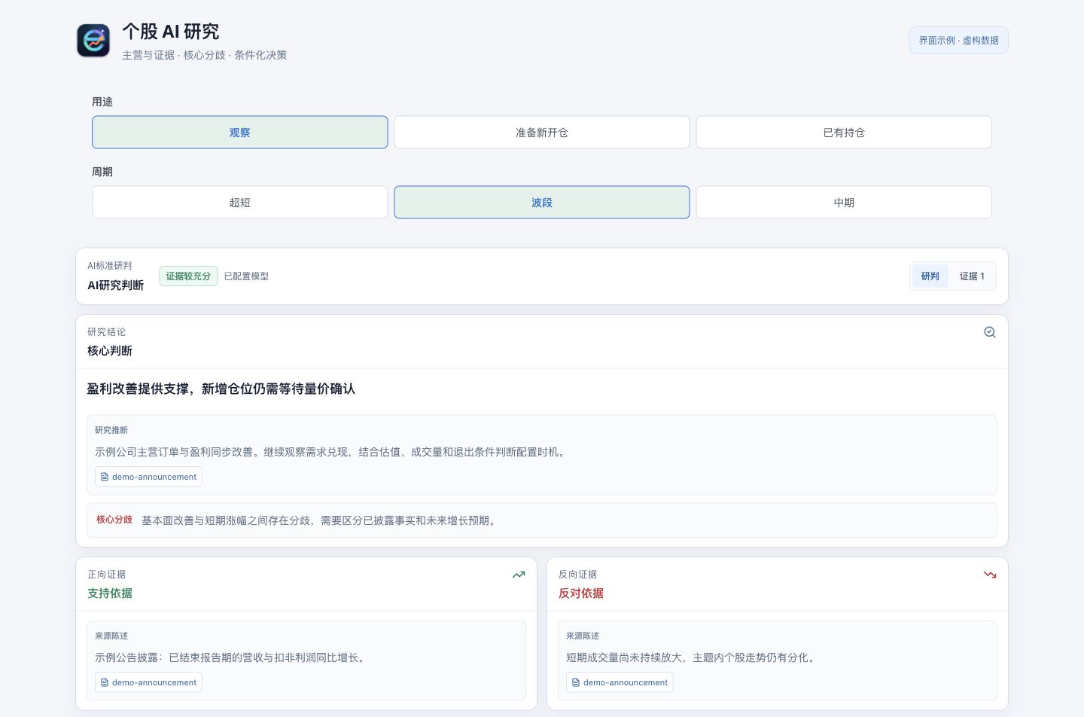Image resolution: width=1084 pixels, height=717 pixels.
Task: Click the 核心判断 heading
Action: click(x=110, y=351)
